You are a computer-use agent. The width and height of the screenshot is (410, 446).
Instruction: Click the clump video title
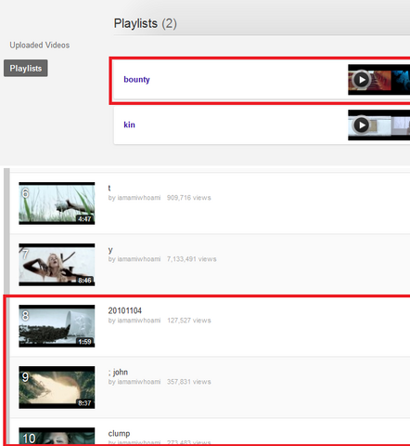coord(119,433)
